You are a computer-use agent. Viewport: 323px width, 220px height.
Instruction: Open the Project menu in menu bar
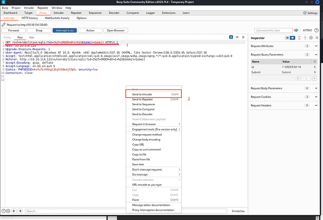[16, 8]
